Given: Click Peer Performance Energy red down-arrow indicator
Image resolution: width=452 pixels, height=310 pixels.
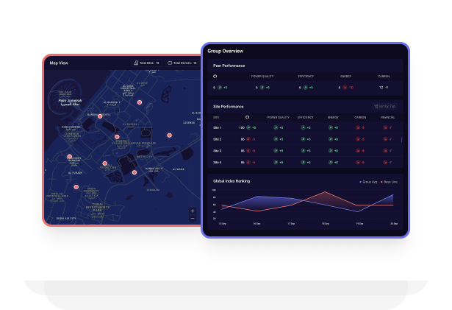Looking at the screenshot, I should (x=343, y=87).
